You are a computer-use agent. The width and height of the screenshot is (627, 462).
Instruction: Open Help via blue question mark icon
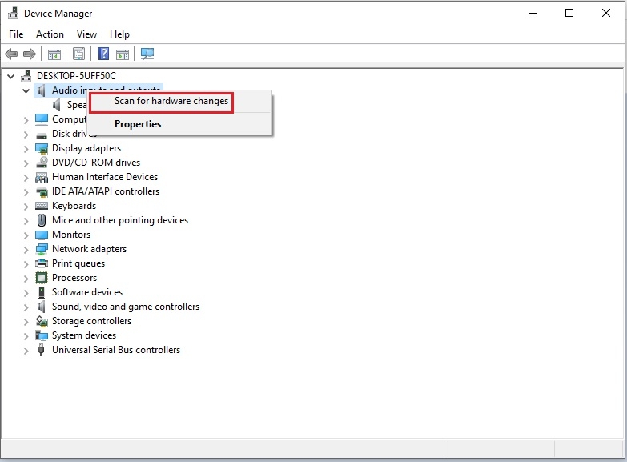point(103,54)
